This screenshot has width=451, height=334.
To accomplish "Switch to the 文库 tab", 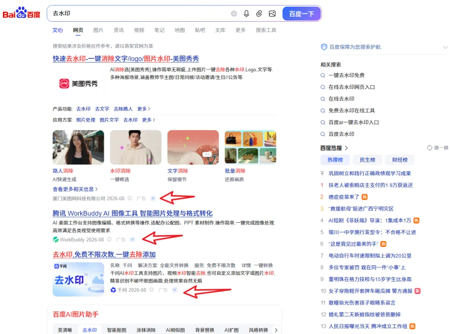I will click(x=220, y=30).
